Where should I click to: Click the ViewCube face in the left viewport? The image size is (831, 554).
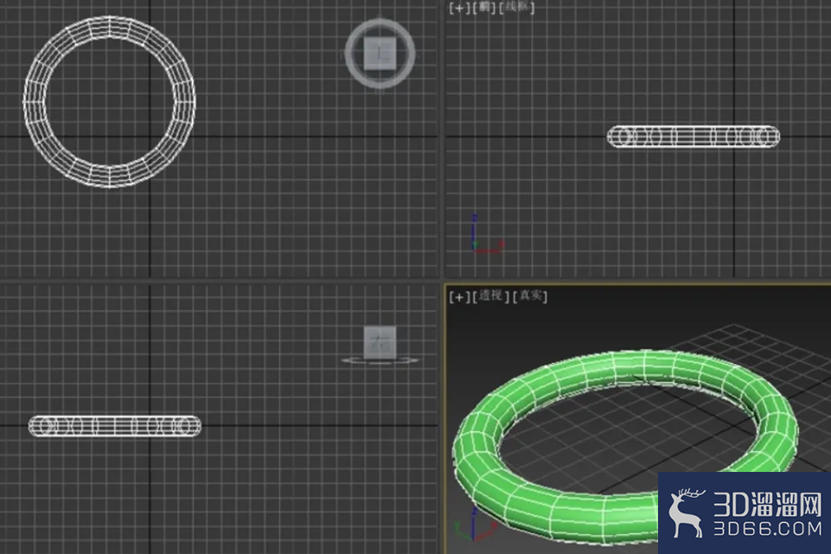click(380, 342)
